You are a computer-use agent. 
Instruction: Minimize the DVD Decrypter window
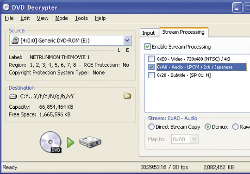tap(237, 7)
